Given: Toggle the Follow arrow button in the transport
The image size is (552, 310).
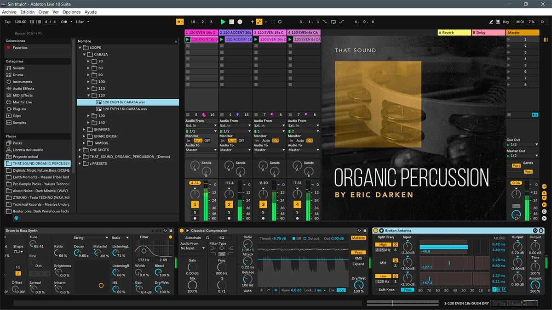Looking at the screenshot, I should point(179,22).
